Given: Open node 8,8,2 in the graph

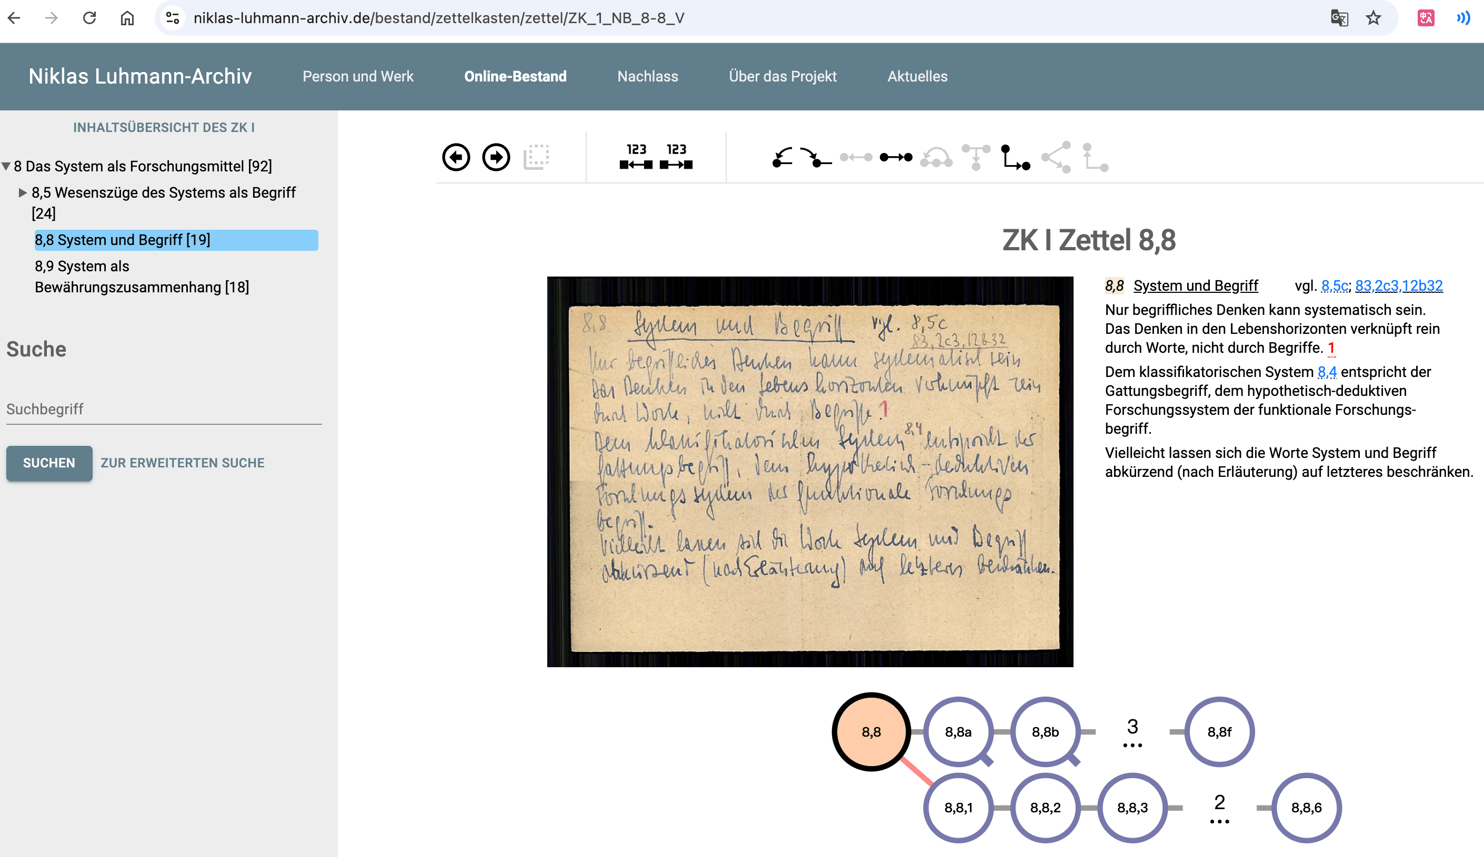Looking at the screenshot, I should click(x=1045, y=808).
